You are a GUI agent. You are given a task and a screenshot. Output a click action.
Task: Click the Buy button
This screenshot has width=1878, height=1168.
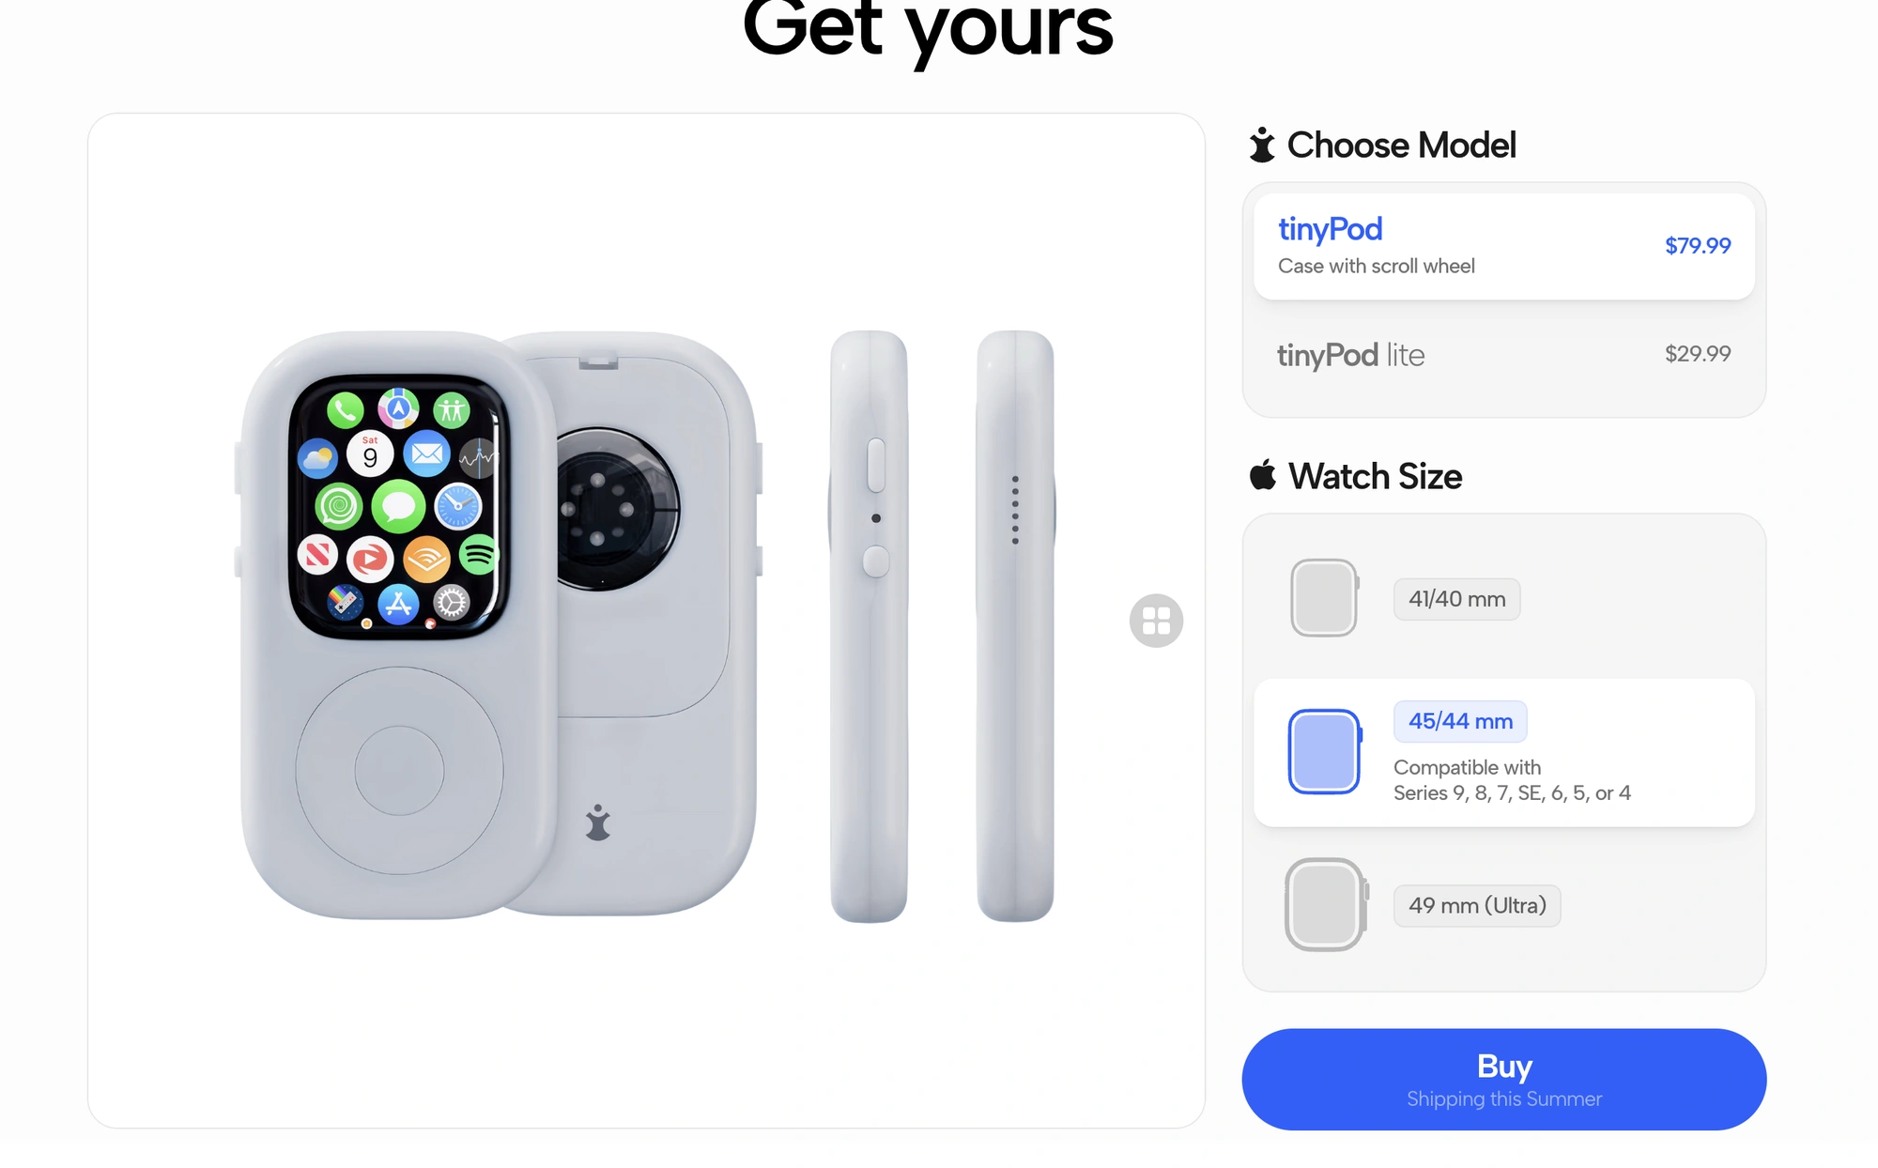point(1503,1079)
